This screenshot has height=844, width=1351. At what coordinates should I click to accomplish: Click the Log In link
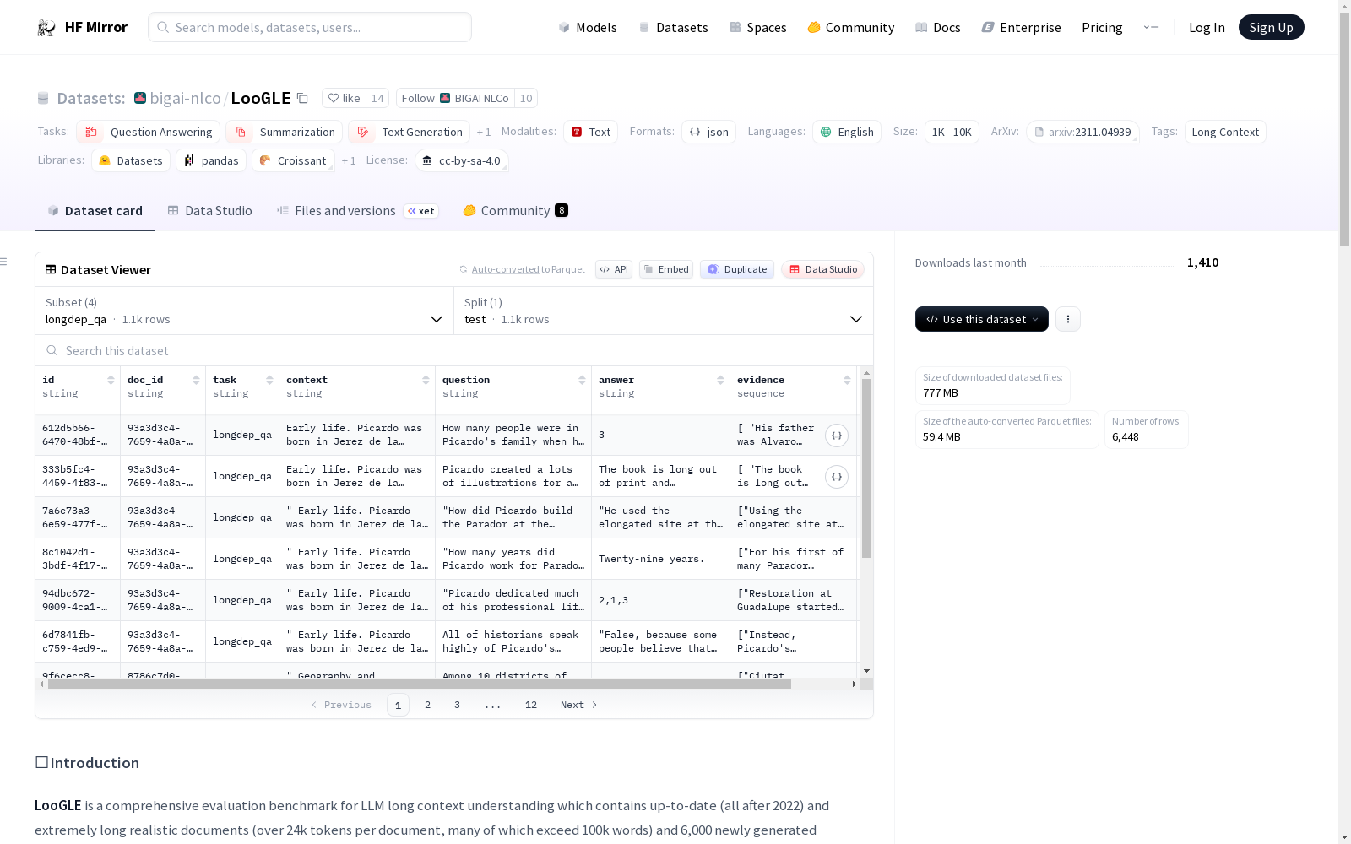pyautogui.click(x=1207, y=27)
